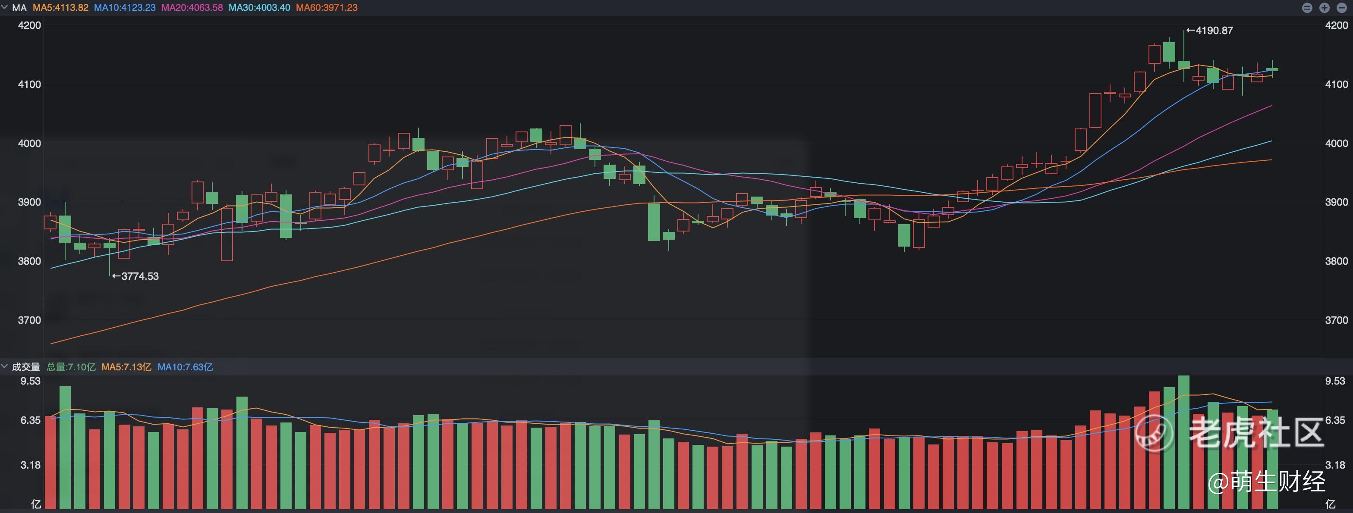Click the @萌生财经 watermark text
Viewport: 1353px width, 513px height.
click(1266, 482)
